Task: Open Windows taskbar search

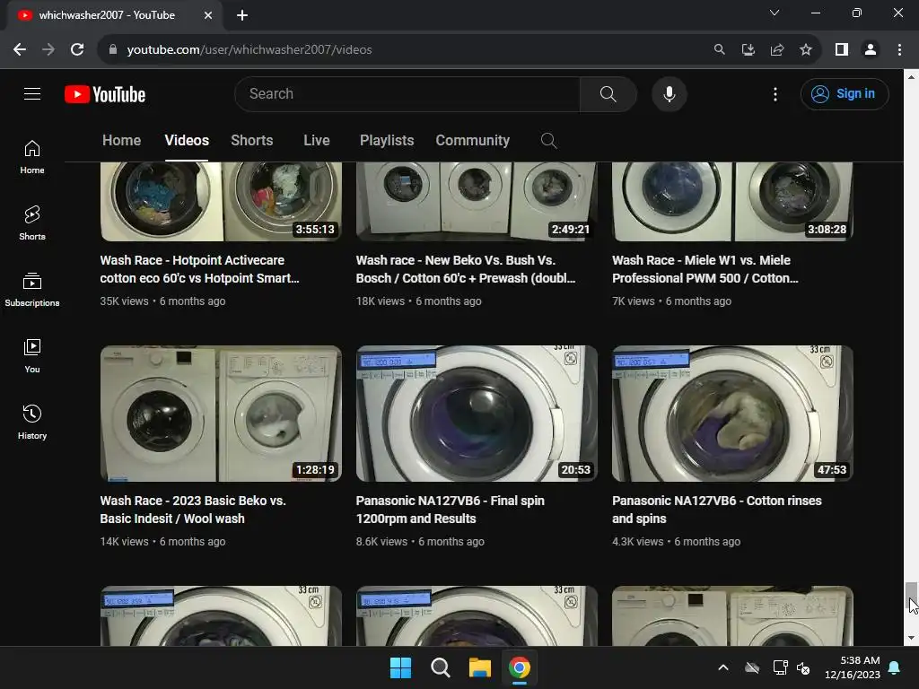Action: click(440, 667)
